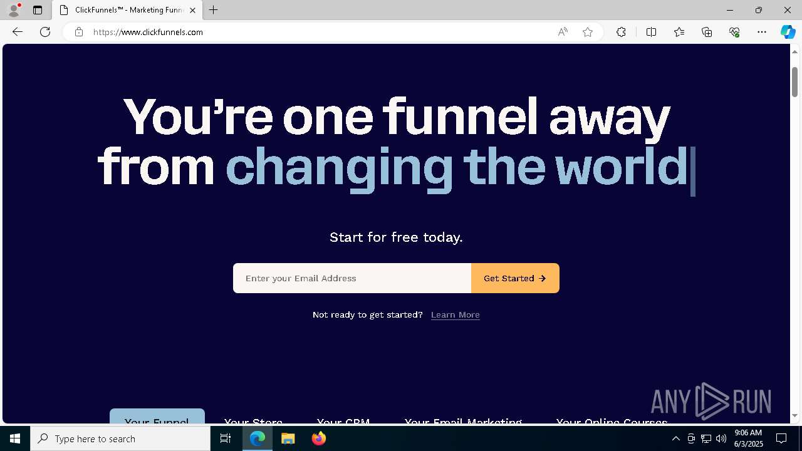Open Task View on taskbar
802x451 pixels.
(x=226, y=438)
